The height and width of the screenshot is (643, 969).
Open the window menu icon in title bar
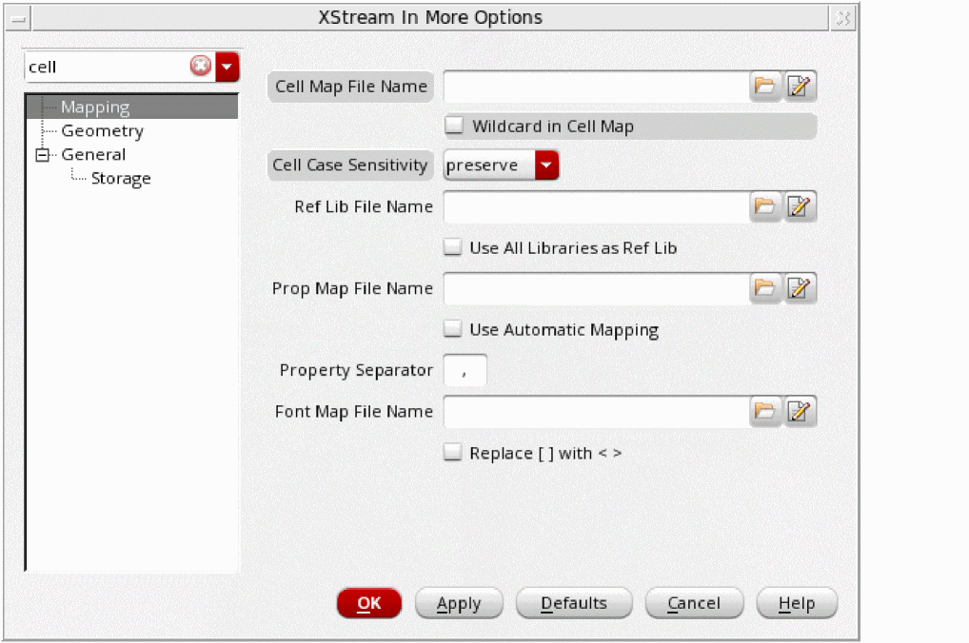(x=18, y=18)
